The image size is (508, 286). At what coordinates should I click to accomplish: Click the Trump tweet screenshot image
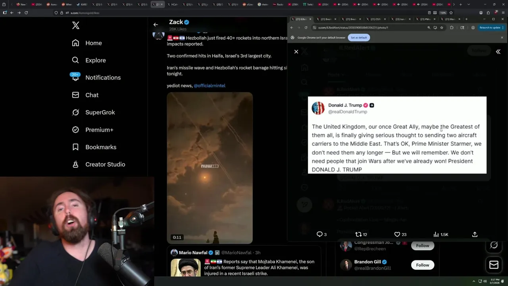(x=397, y=135)
